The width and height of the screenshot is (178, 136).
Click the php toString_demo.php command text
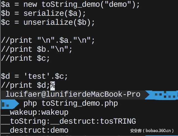click(71, 104)
